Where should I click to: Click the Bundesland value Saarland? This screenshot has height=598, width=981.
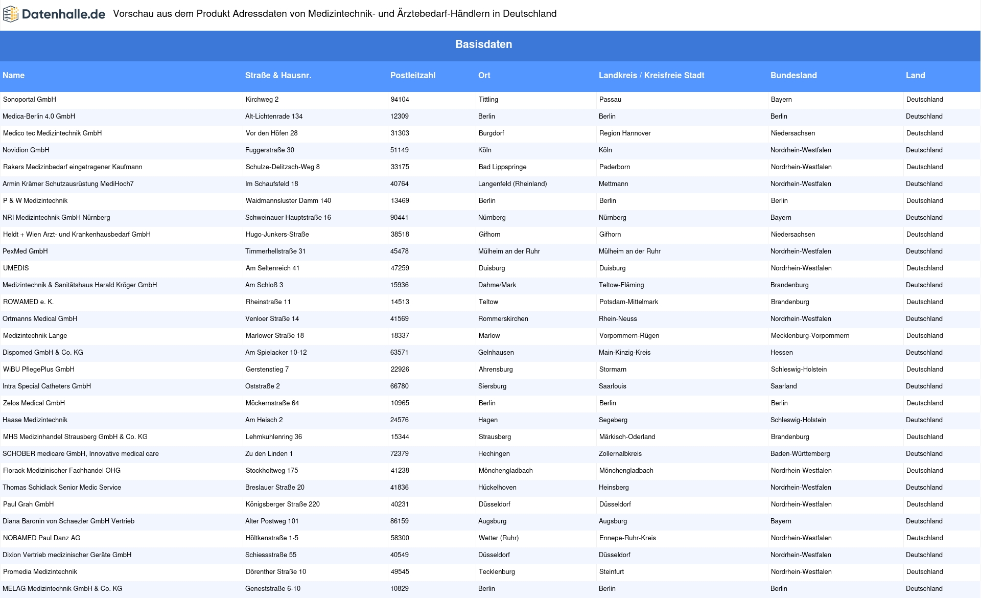tap(784, 386)
